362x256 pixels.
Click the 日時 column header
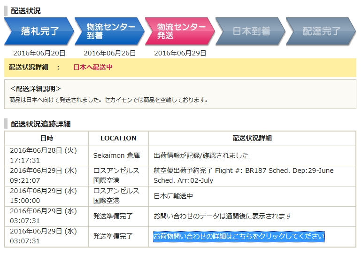pyautogui.click(x=46, y=138)
